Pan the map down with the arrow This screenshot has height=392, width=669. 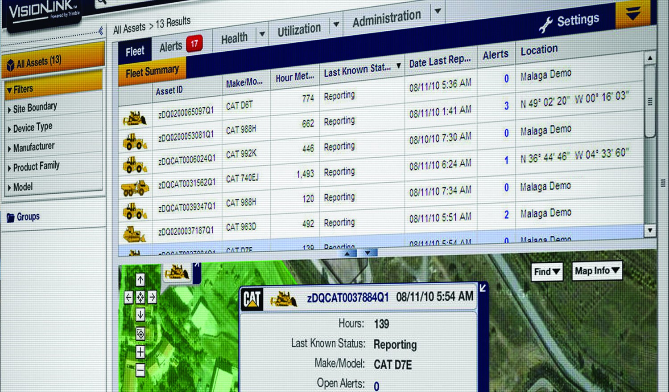click(x=140, y=314)
